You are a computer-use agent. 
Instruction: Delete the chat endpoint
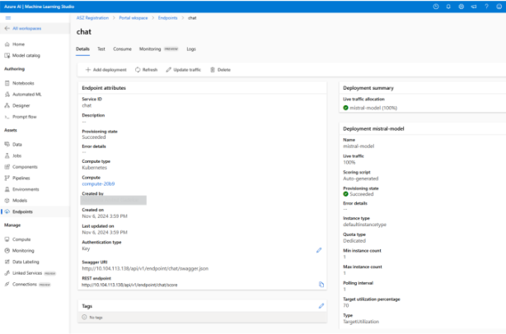click(220, 70)
